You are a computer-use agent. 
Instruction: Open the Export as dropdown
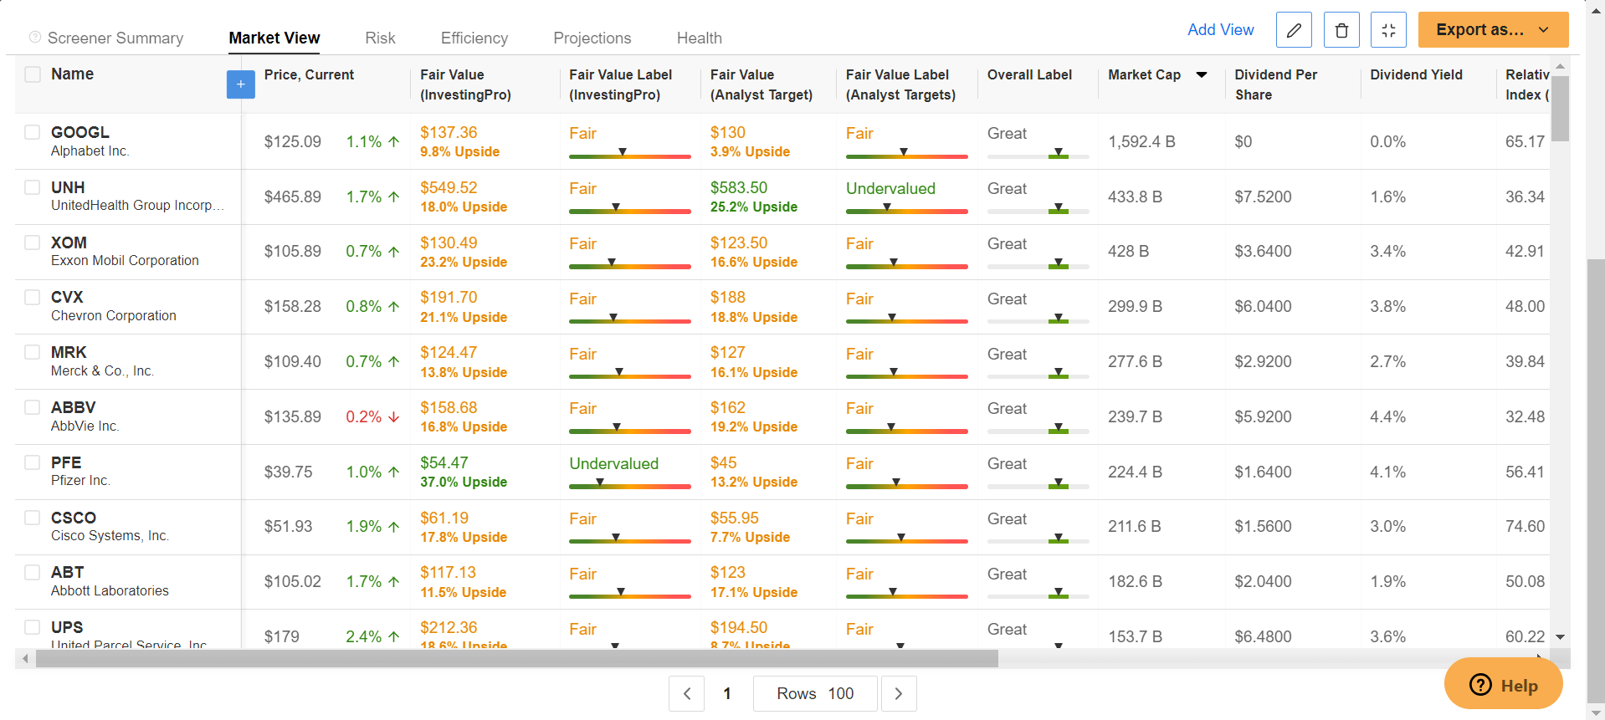click(1493, 30)
